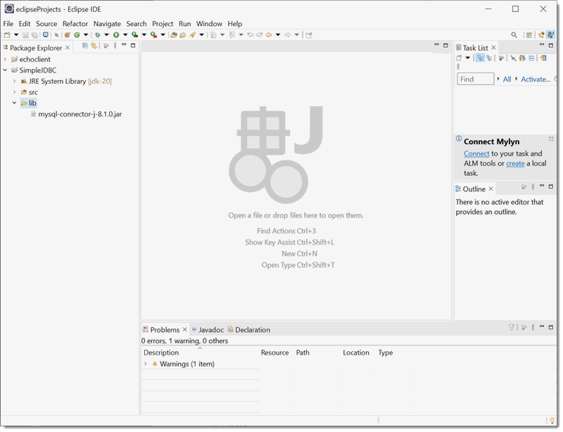Open the dropdown arrow beside the New icon
Viewport: 563px width, 432px height.
16,35
